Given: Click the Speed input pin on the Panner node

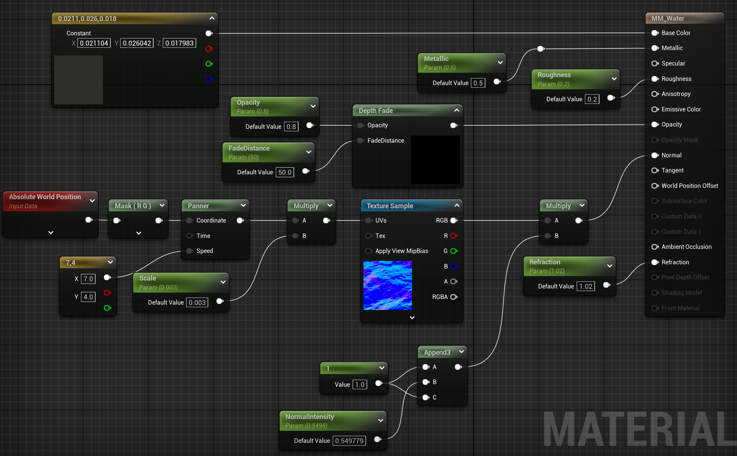Looking at the screenshot, I should tap(189, 251).
